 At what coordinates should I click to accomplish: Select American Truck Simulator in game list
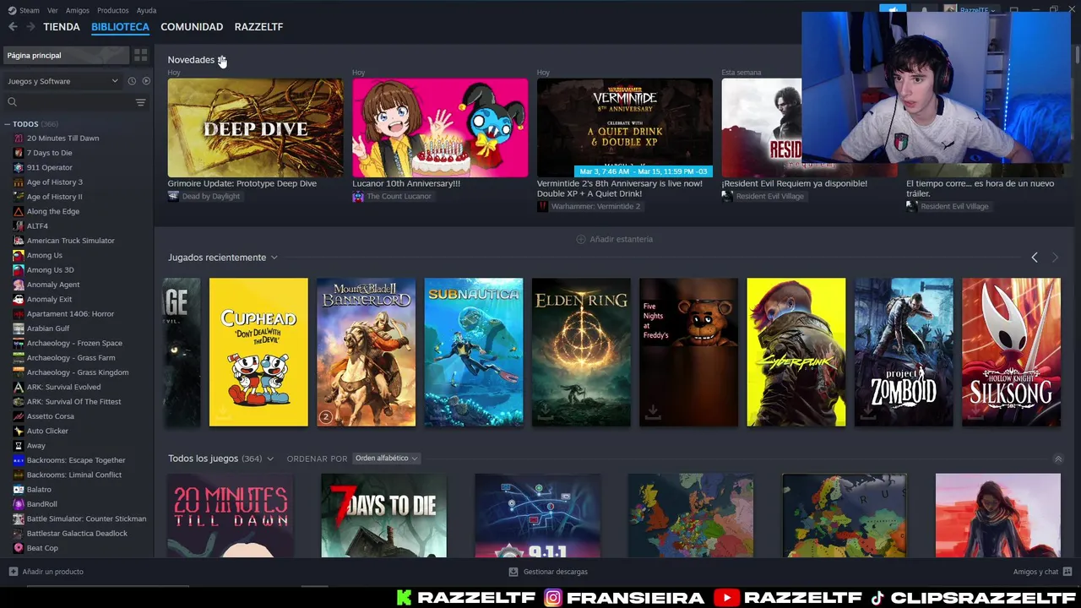[x=70, y=241]
